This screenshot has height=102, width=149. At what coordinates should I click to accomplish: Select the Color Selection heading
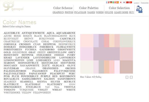click(119, 8)
